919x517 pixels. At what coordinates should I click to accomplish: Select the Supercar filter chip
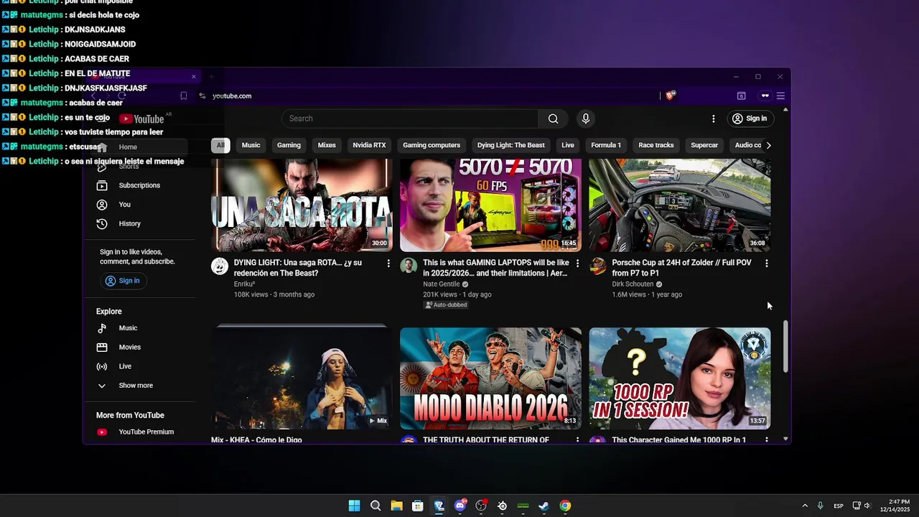tap(704, 145)
